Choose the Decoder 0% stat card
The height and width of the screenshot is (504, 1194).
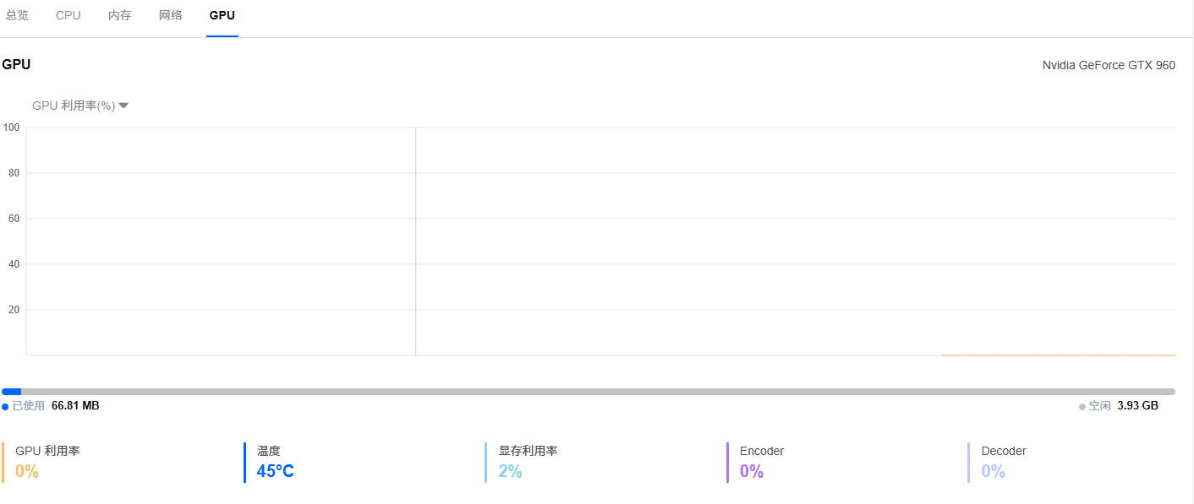(1003, 462)
